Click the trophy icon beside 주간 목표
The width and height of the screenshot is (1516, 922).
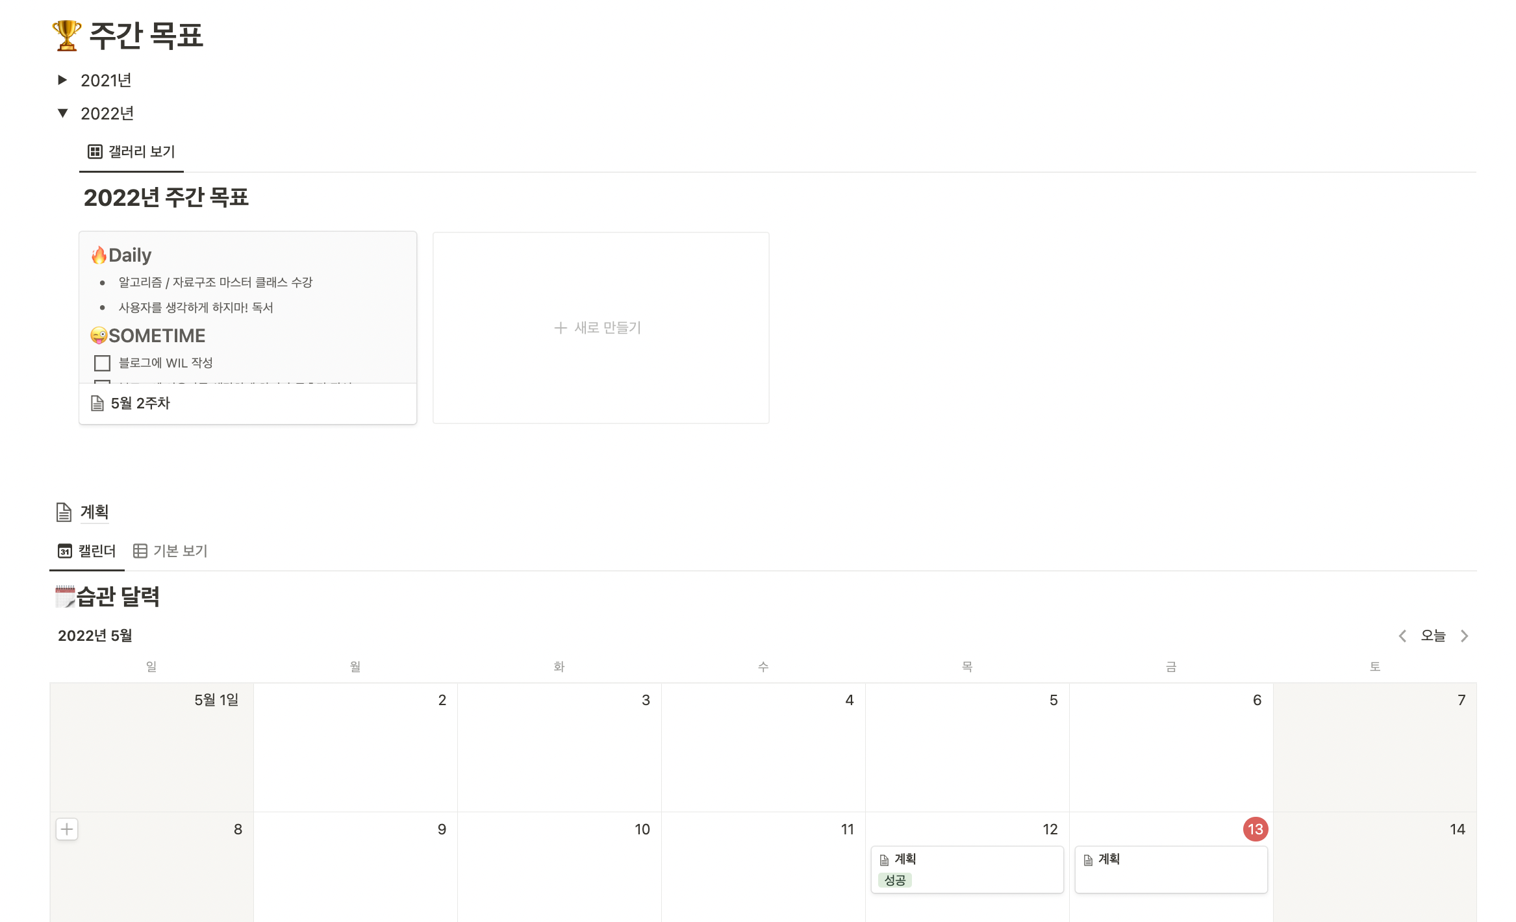66,35
